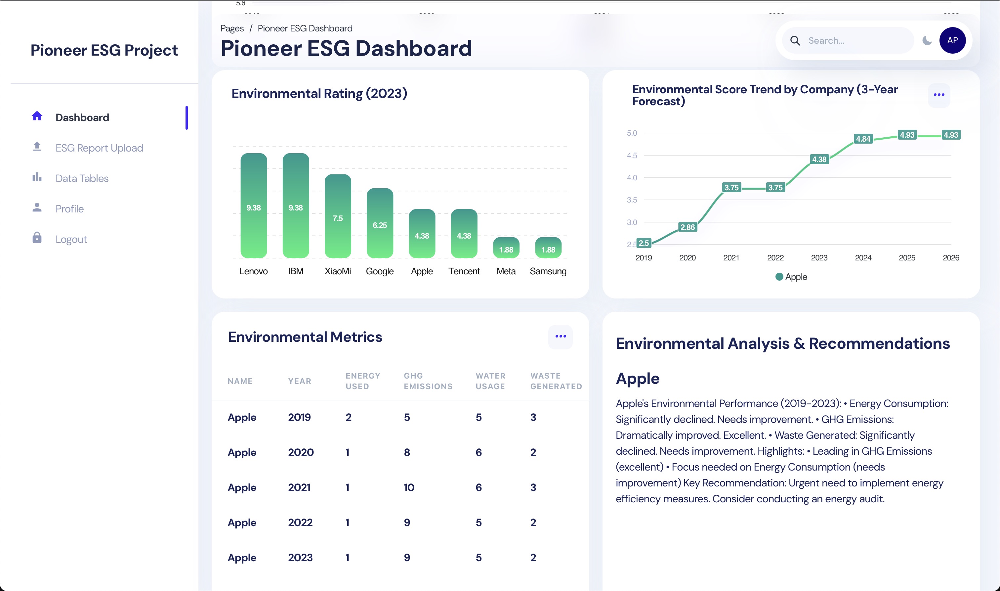Viewport: 1000px width, 591px height.
Task: Click the Tencent 4.38 bar
Action: click(464, 233)
